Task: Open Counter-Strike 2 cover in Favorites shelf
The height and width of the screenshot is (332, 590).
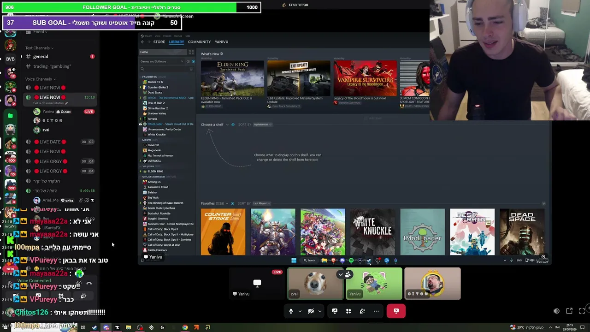Action: tap(223, 232)
